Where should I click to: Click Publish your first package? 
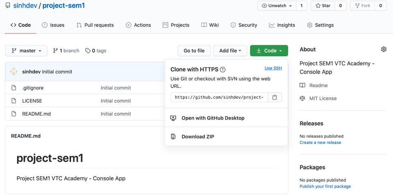(x=325, y=187)
